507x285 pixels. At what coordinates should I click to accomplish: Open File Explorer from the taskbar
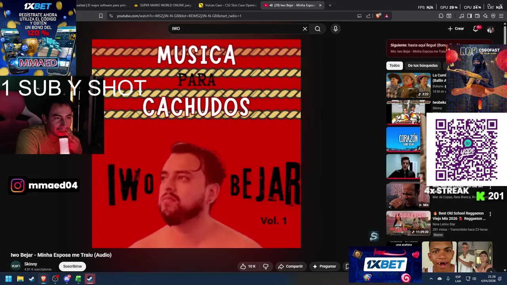click(20, 279)
